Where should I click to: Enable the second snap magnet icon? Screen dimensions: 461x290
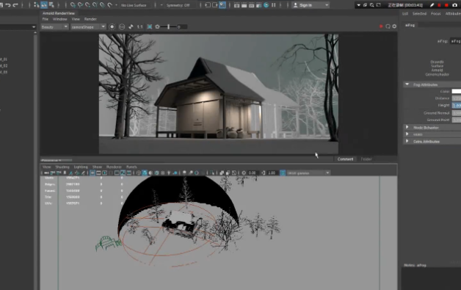(x=80, y=5)
